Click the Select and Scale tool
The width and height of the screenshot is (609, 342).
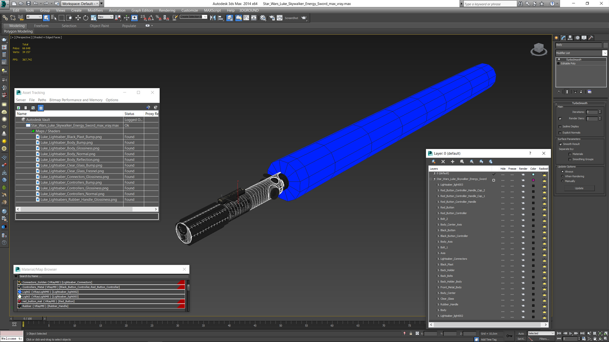pyautogui.click(x=93, y=18)
